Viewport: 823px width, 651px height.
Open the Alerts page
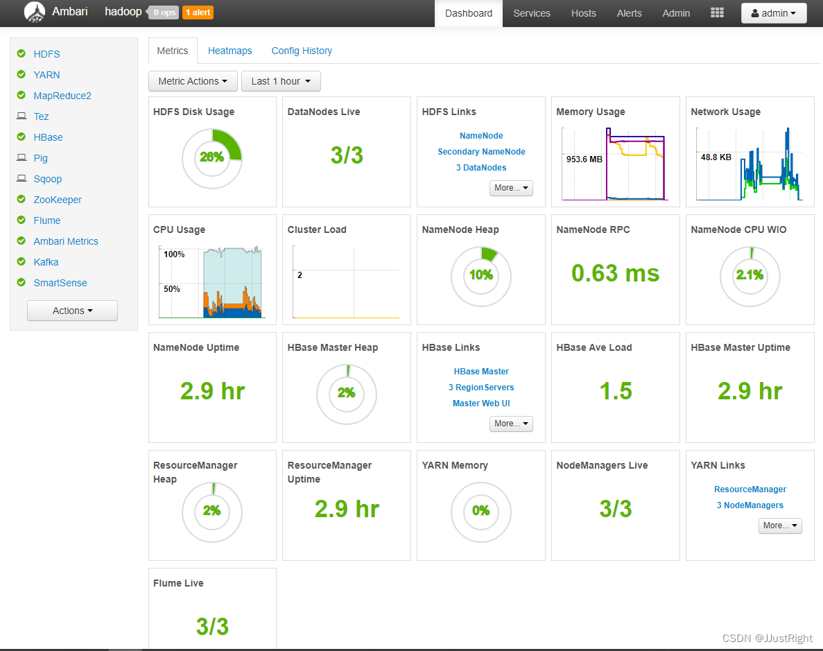tap(630, 13)
